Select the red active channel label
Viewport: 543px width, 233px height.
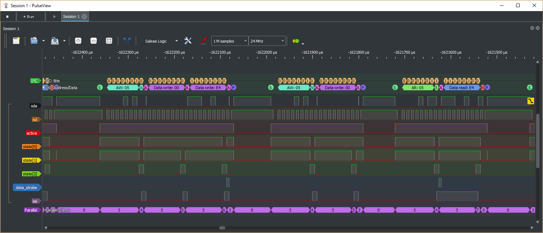tap(33, 133)
